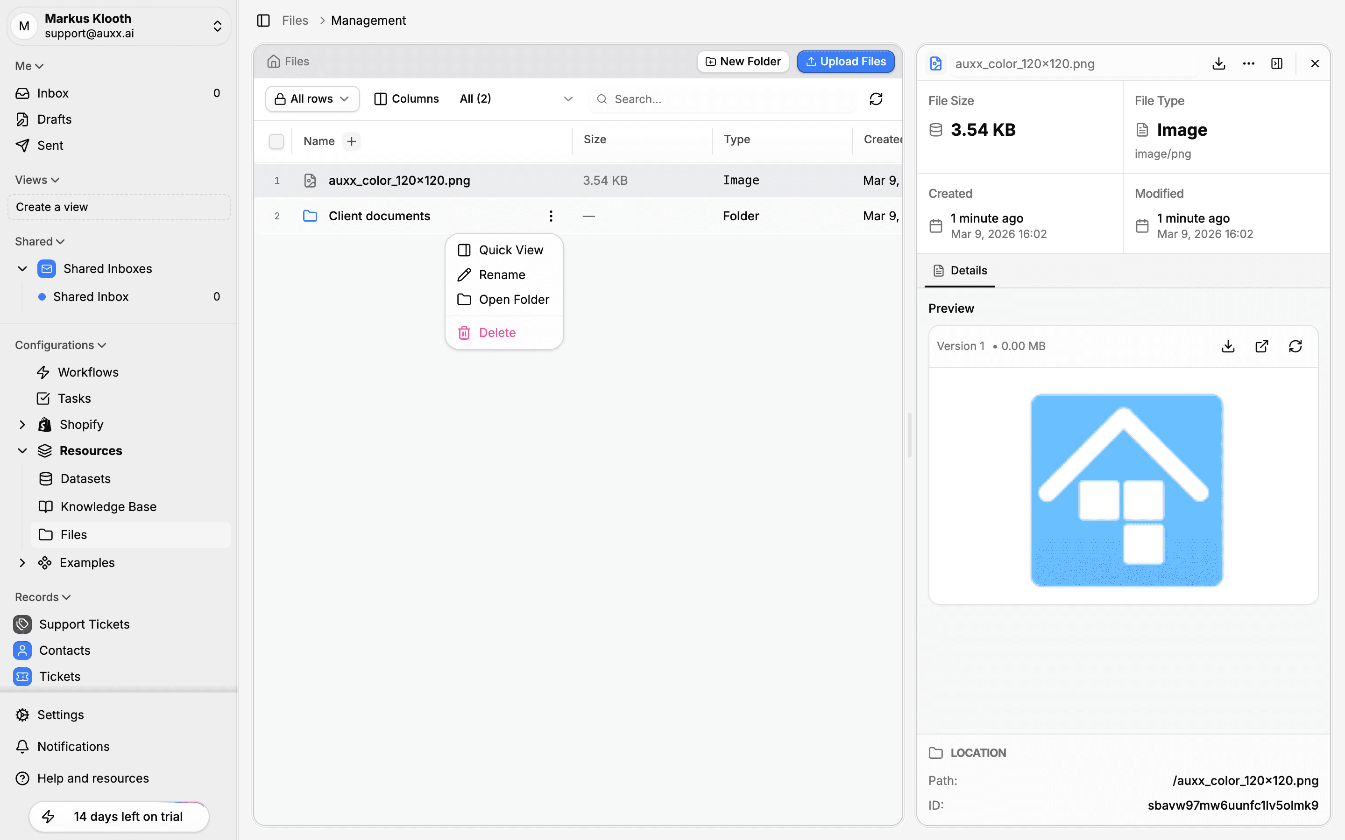Image resolution: width=1345 pixels, height=840 pixels.
Task: Collapse the Records section
Action: tap(43, 597)
